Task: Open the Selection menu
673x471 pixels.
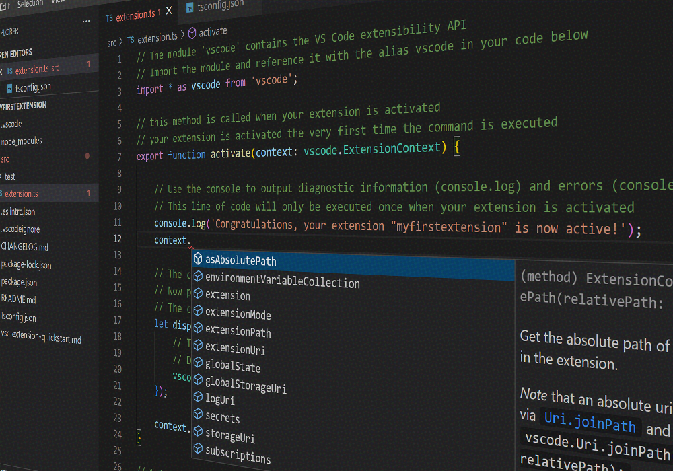Action: (x=30, y=4)
